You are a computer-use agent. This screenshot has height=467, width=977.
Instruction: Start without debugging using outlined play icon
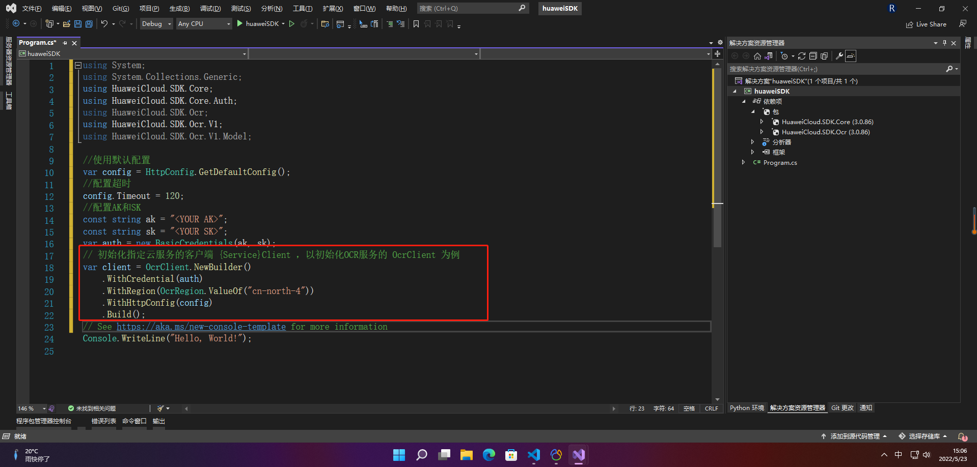(292, 23)
